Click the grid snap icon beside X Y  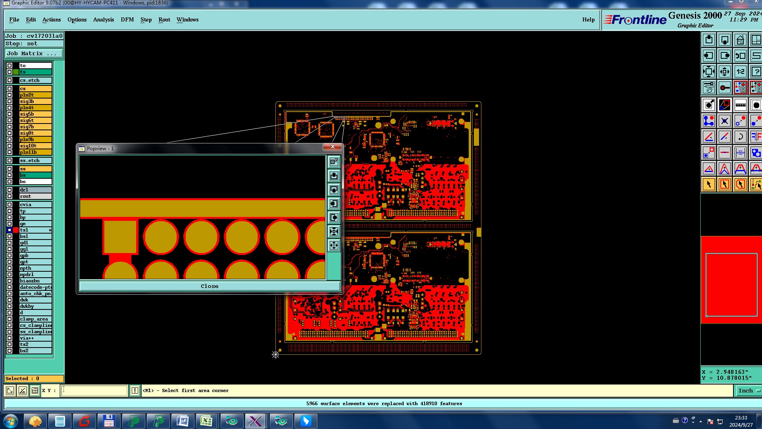tap(35, 390)
